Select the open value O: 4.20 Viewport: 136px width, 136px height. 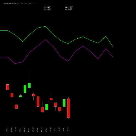coord(47,9)
